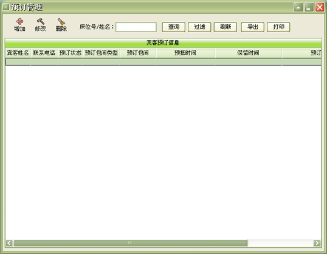This screenshot has height=254, width=327.
Task: Click the 过滤 filter button
Action: [199, 27]
